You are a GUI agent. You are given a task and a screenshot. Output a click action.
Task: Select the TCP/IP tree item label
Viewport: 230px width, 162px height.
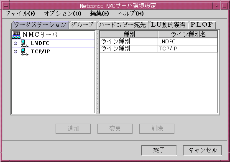click(x=41, y=52)
